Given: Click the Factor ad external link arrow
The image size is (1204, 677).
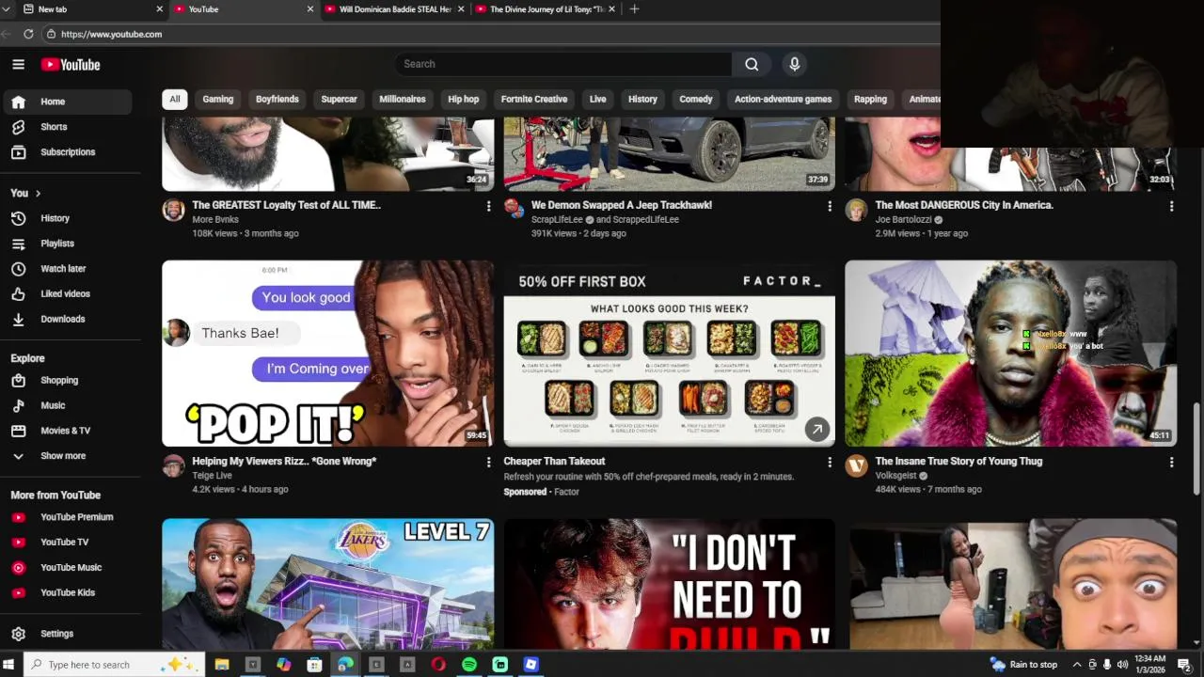Looking at the screenshot, I should pos(817,429).
